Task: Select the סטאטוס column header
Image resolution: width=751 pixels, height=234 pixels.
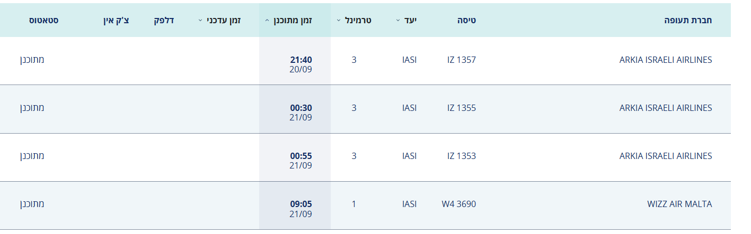Action: pyautogui.click(x=43, y=21)
